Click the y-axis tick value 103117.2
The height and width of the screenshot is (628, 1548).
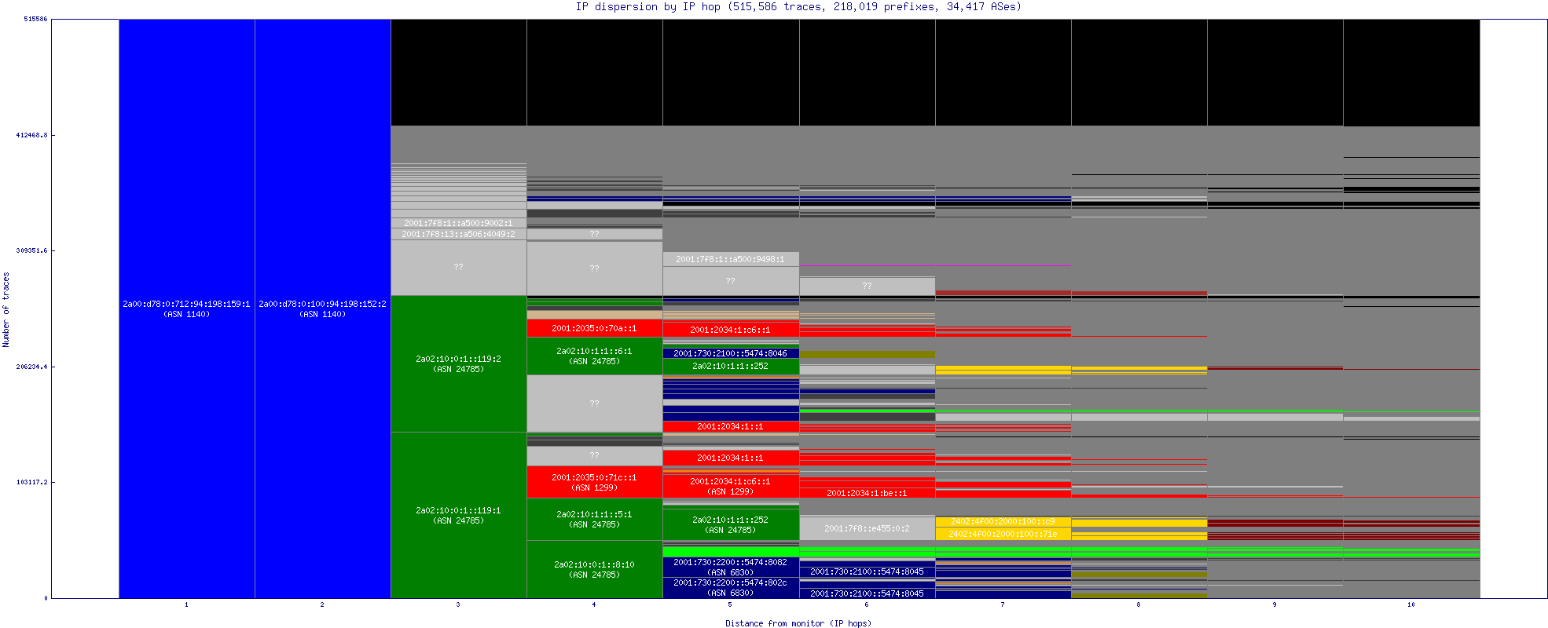coord(31,482)
